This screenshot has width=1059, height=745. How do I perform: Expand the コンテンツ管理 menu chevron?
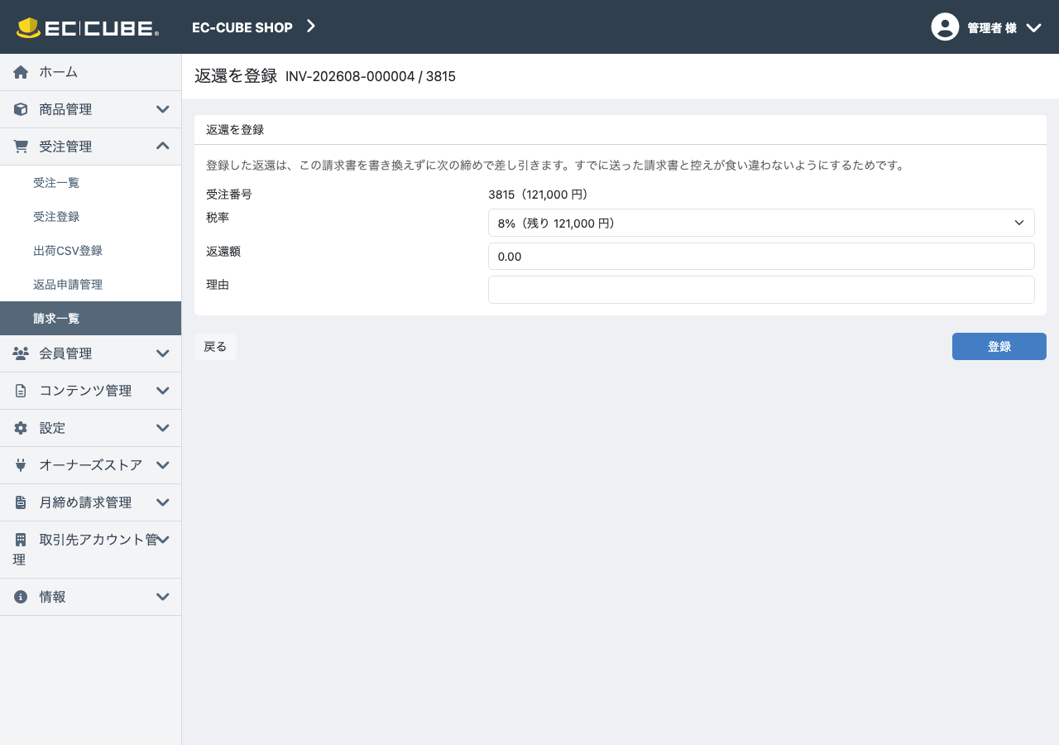pyautogui.click(x=163, y=391)
